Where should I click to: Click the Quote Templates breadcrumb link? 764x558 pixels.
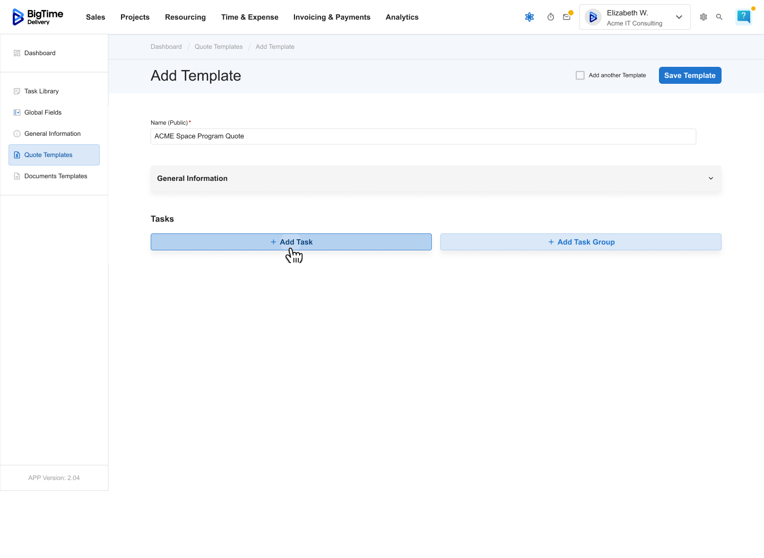219,47
